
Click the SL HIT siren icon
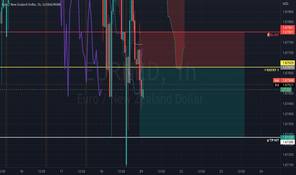(268, 35)
